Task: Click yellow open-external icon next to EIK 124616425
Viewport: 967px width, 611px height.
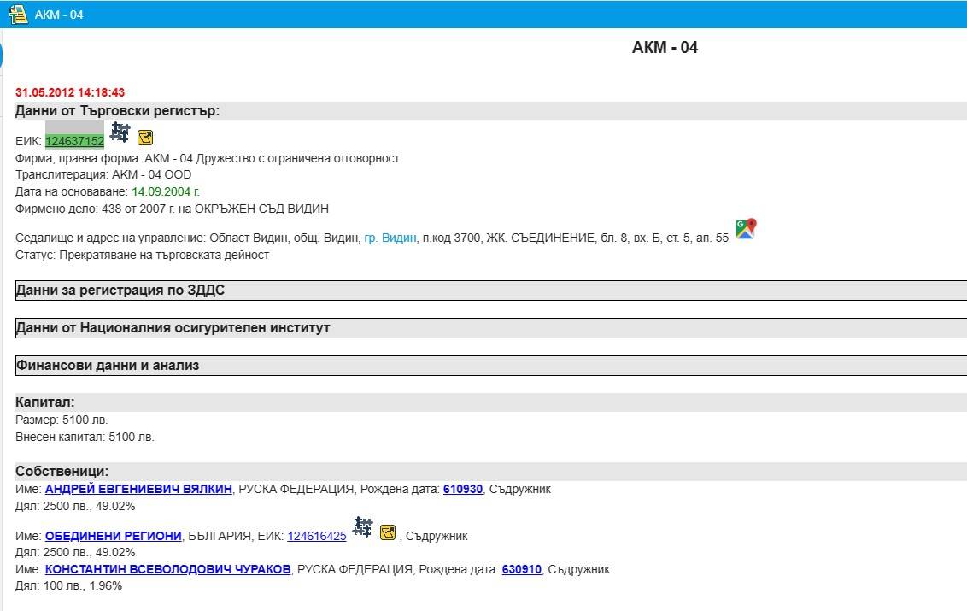Action: [388, 532]
